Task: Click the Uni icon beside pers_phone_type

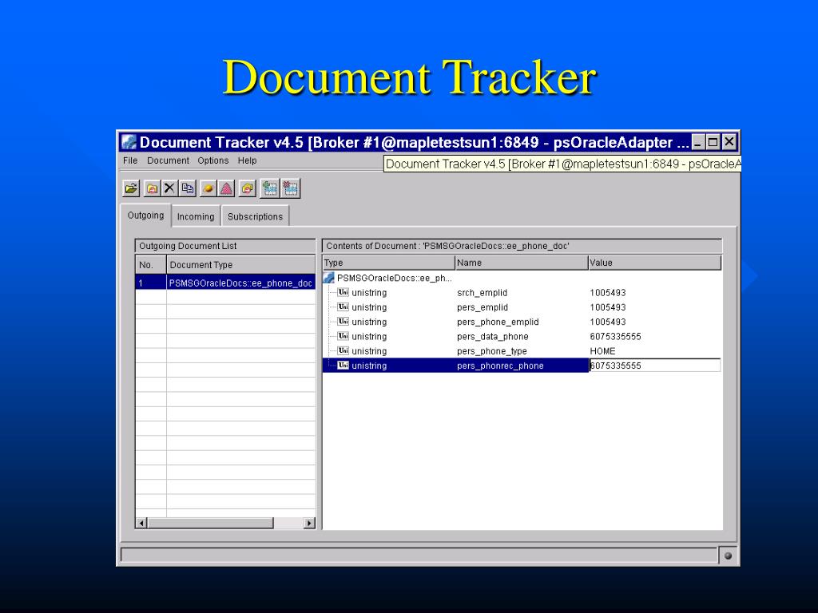Action: (343, 351)
